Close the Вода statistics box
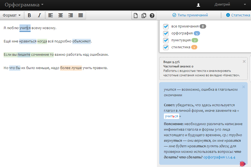This screenshot has height=167, width=251. tap(244, 62)
